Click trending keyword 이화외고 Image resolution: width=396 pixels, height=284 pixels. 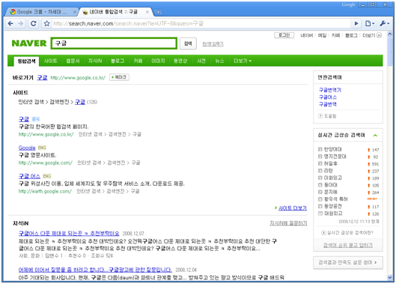click(333, 178)
